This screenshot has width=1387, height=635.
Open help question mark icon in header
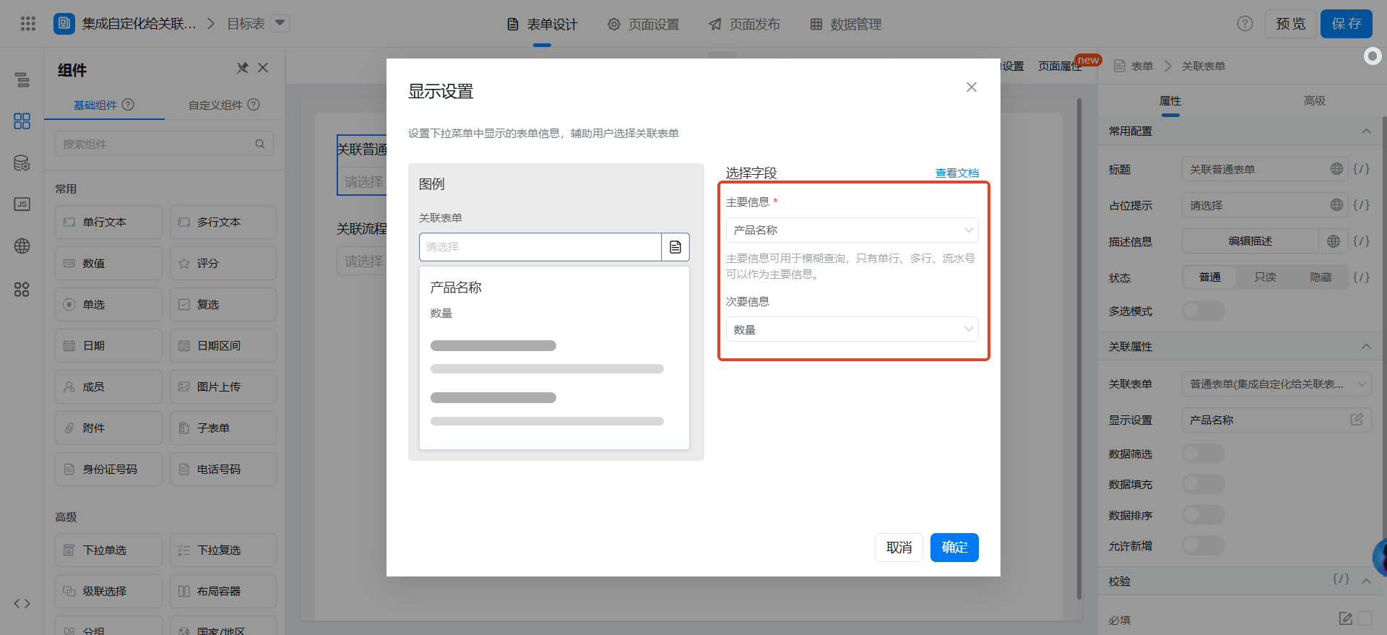click(x=1245, y=24)
